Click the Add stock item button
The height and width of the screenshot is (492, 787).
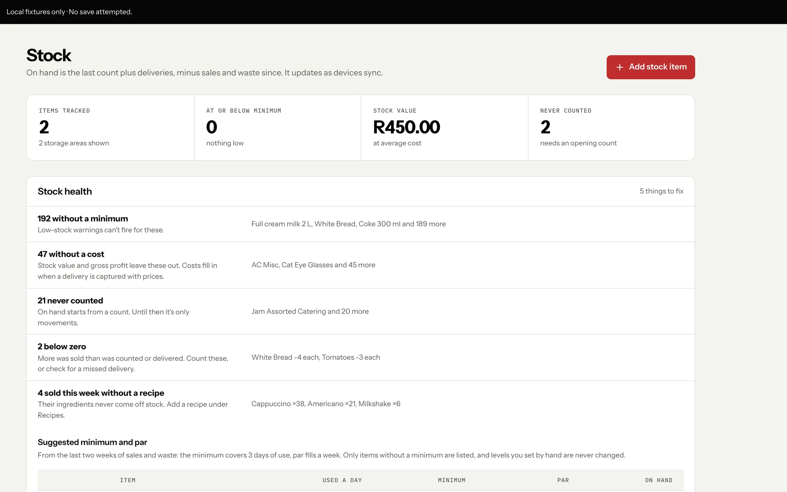pos(651,67)
